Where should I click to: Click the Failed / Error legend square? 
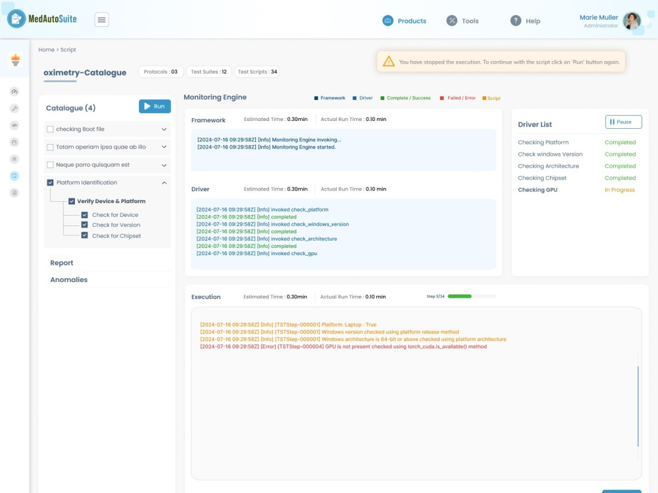442,98
